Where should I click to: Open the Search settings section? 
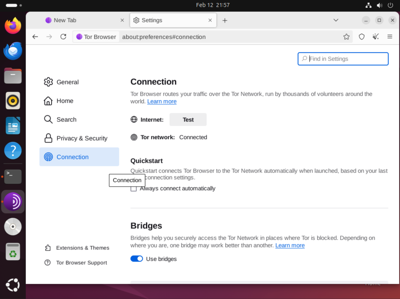(x=66, y=120)
